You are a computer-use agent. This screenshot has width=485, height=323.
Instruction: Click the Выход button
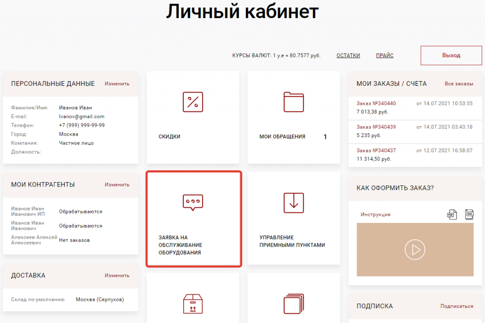(x=451, y=55)
